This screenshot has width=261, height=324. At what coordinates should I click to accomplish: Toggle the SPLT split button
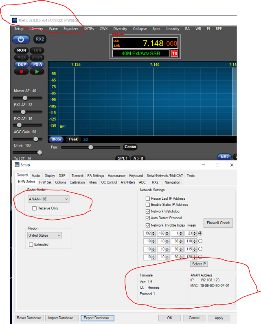pyautogui.click(x=123, y=158)
